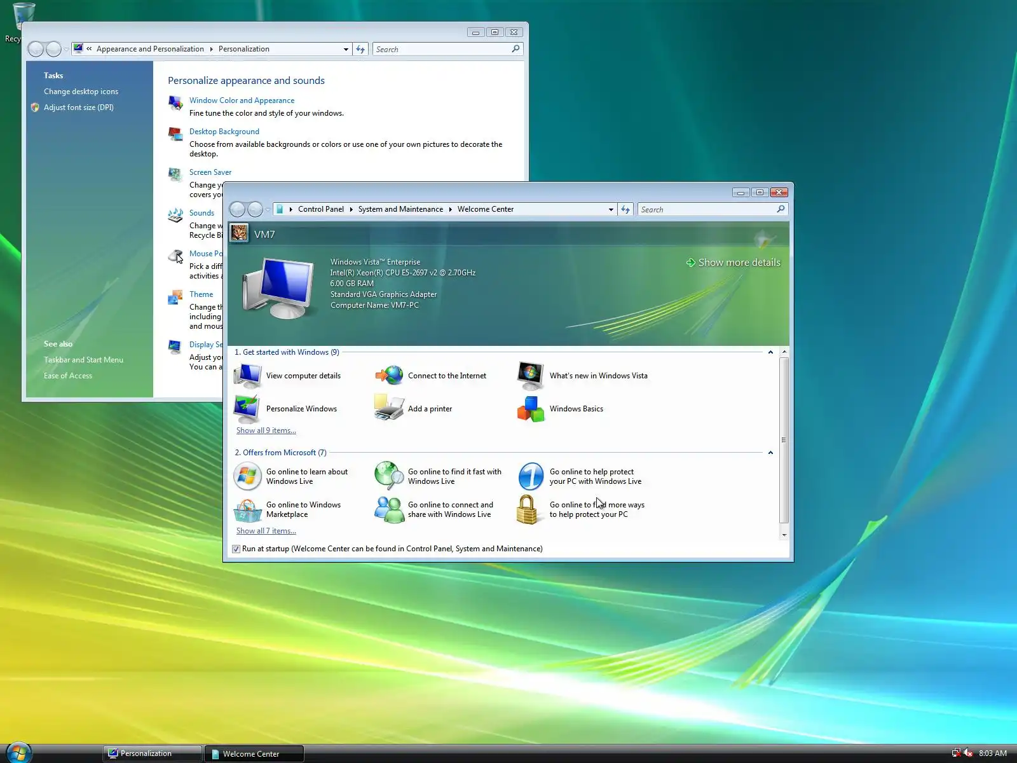Screen dimensions: 1017x763
Task: Click Show all 9 items link
Action: (266, 430)
